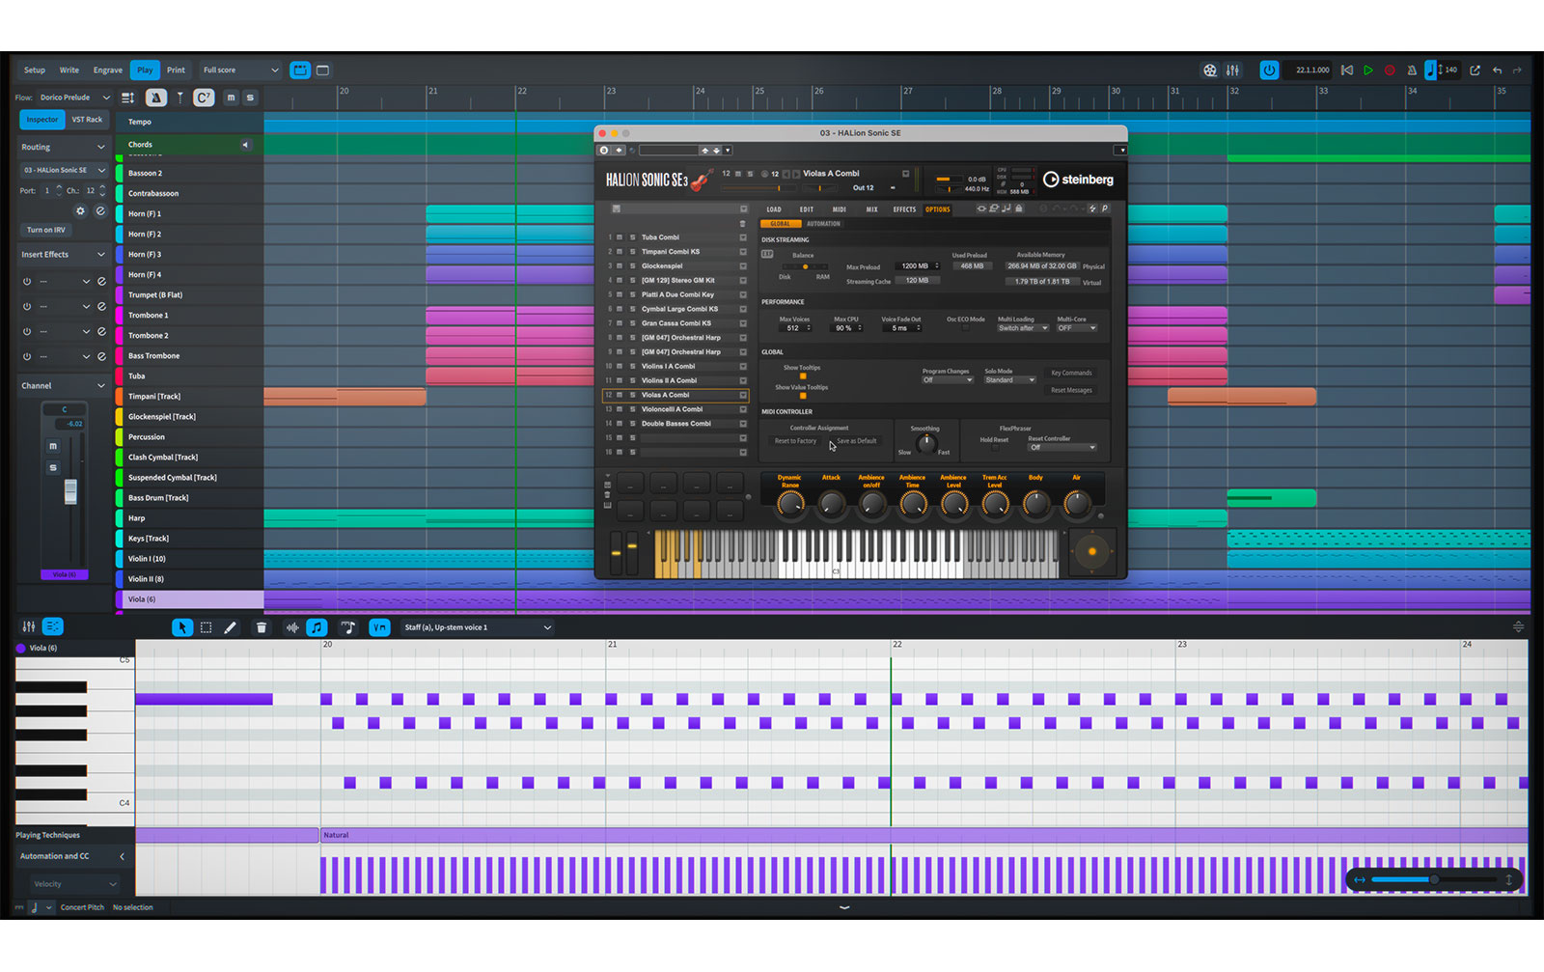
Task: Click the Reset Messages button
Action: [1071, 390]
